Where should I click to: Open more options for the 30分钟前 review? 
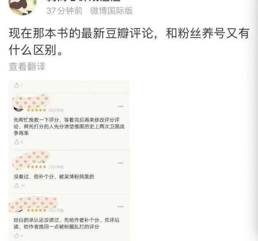[x=120, y=106]
